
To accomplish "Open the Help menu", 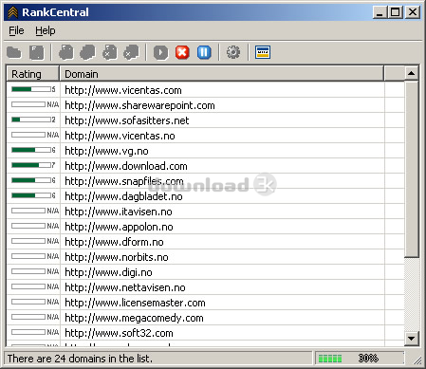I will click(x=46, y=30).
